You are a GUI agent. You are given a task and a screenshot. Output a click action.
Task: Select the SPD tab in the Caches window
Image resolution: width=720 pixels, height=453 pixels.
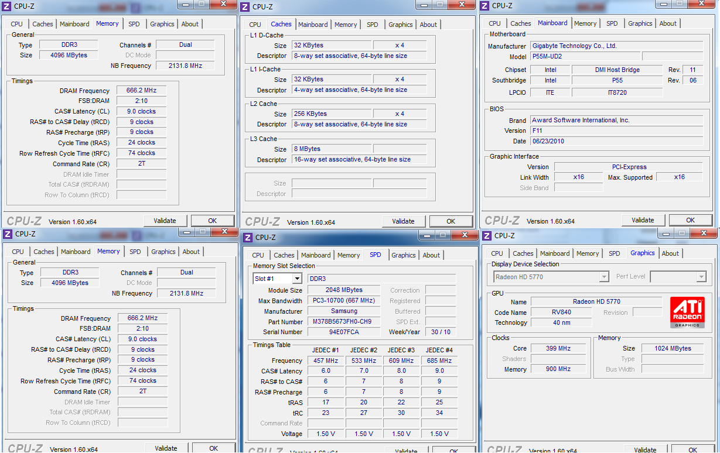coord(373,25)
